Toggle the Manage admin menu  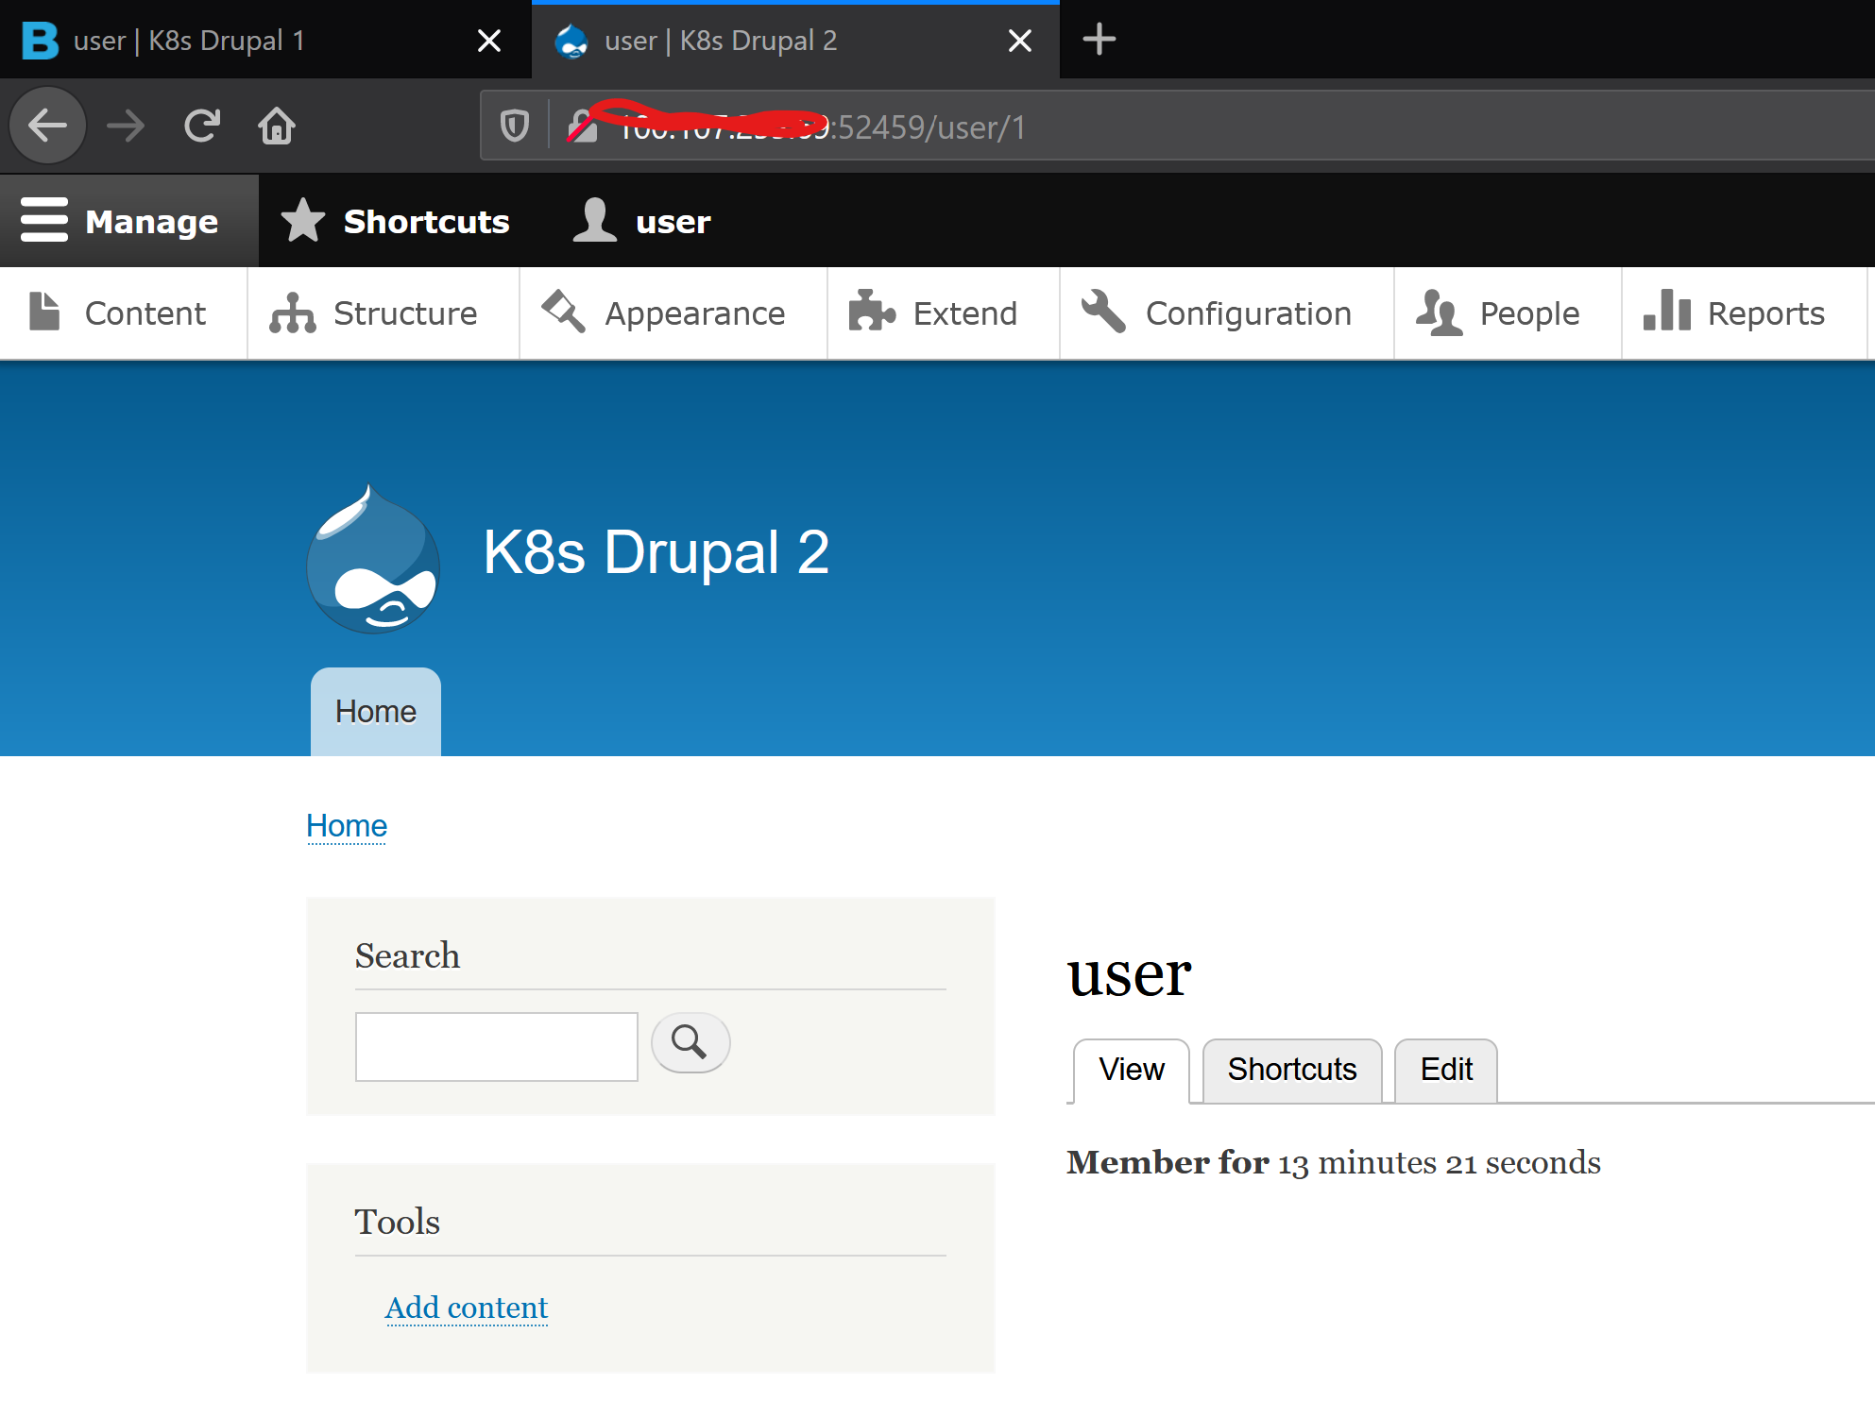tap(128, 221)
